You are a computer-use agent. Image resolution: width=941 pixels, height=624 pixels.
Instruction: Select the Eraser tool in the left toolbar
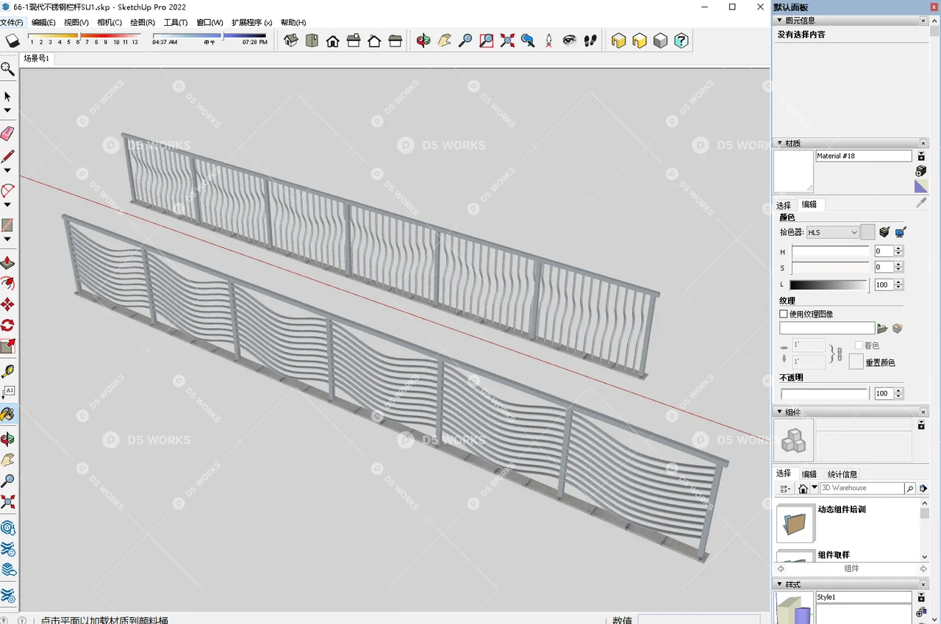(x=8, y=134)
